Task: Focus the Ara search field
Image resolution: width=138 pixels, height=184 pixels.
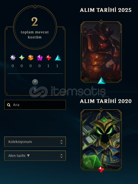Action: click(35, 105)
